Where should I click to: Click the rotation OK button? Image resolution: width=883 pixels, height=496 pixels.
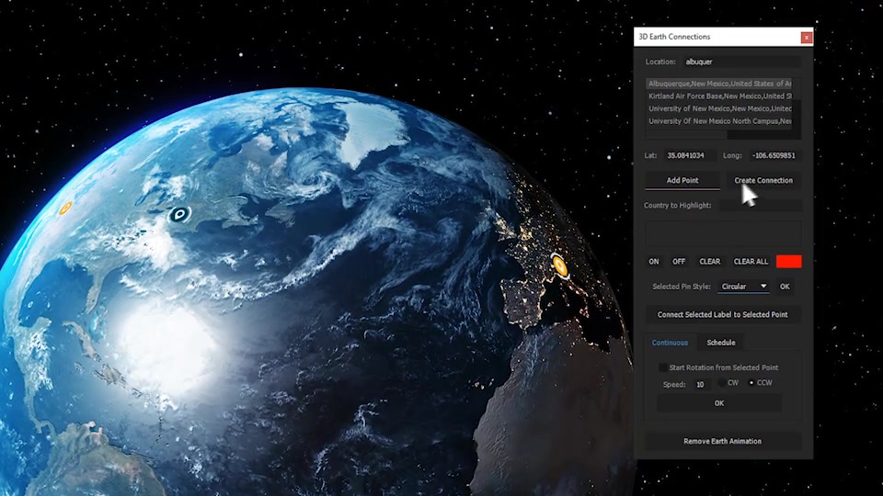click(x=719, y=403)
